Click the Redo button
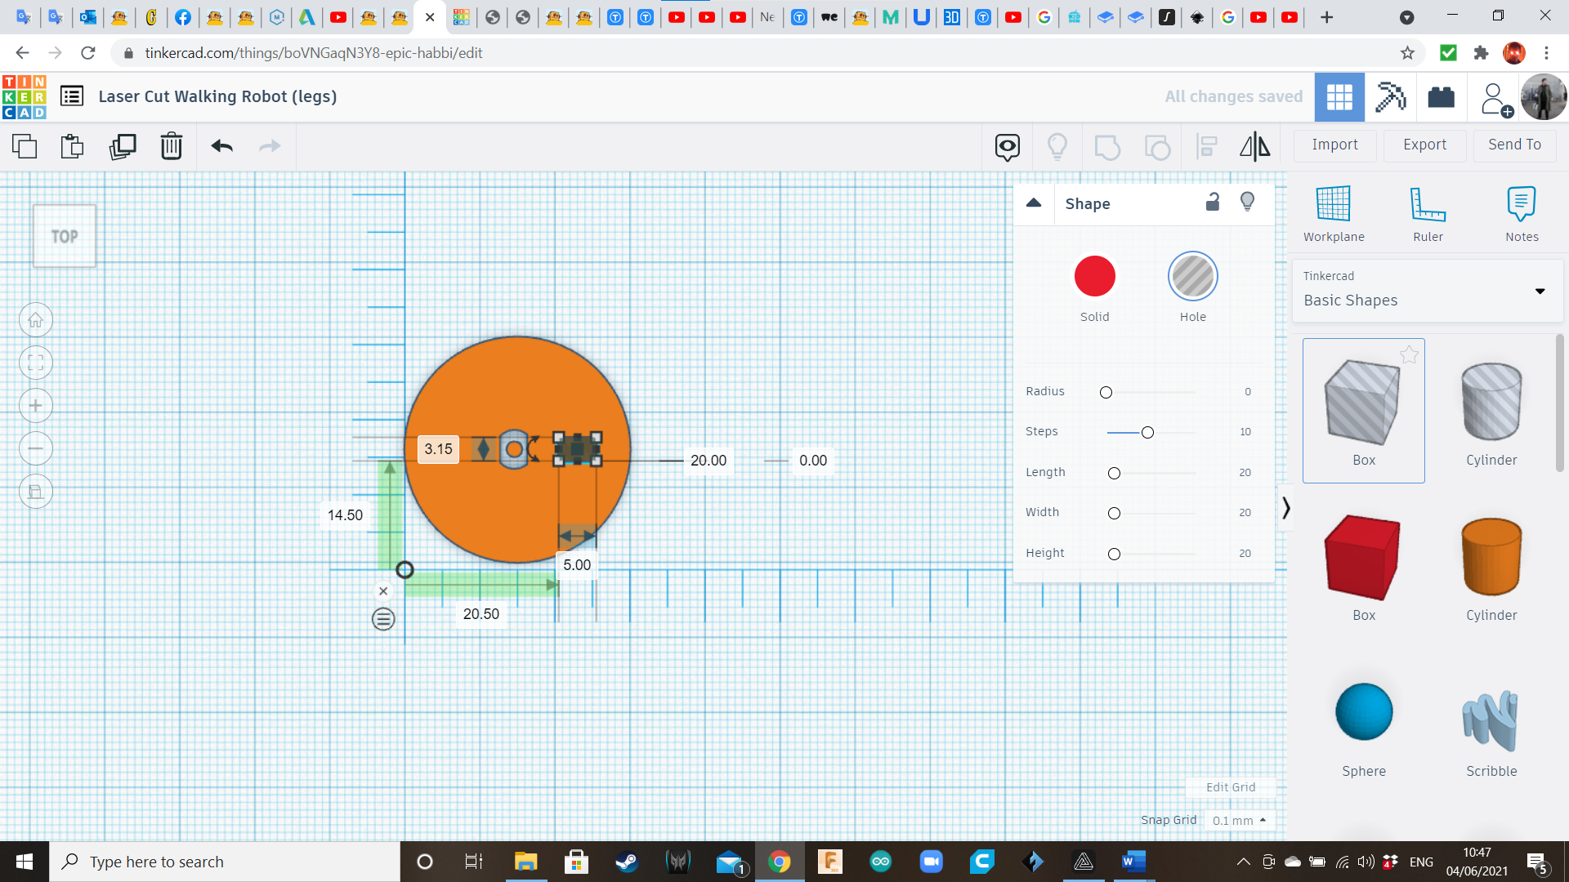 [x=270, y=145]
